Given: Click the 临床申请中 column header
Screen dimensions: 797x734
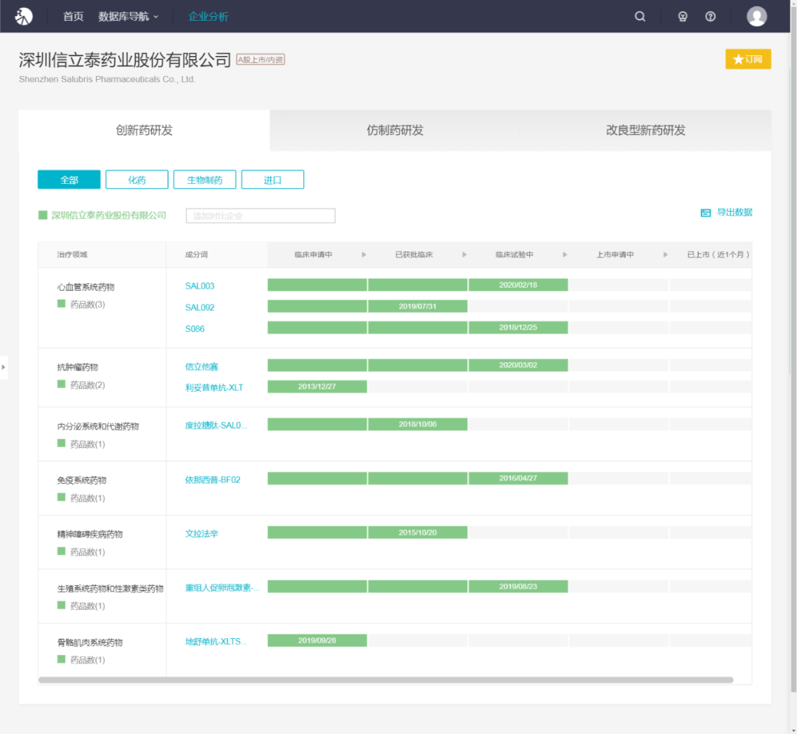Looking at the screenshot, I should point(314,255).
